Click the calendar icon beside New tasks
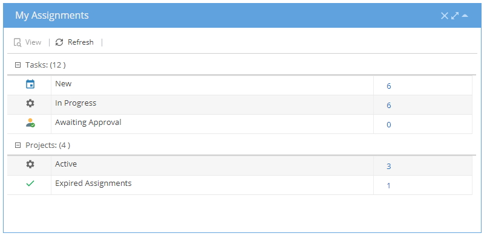 click(30, 84)
